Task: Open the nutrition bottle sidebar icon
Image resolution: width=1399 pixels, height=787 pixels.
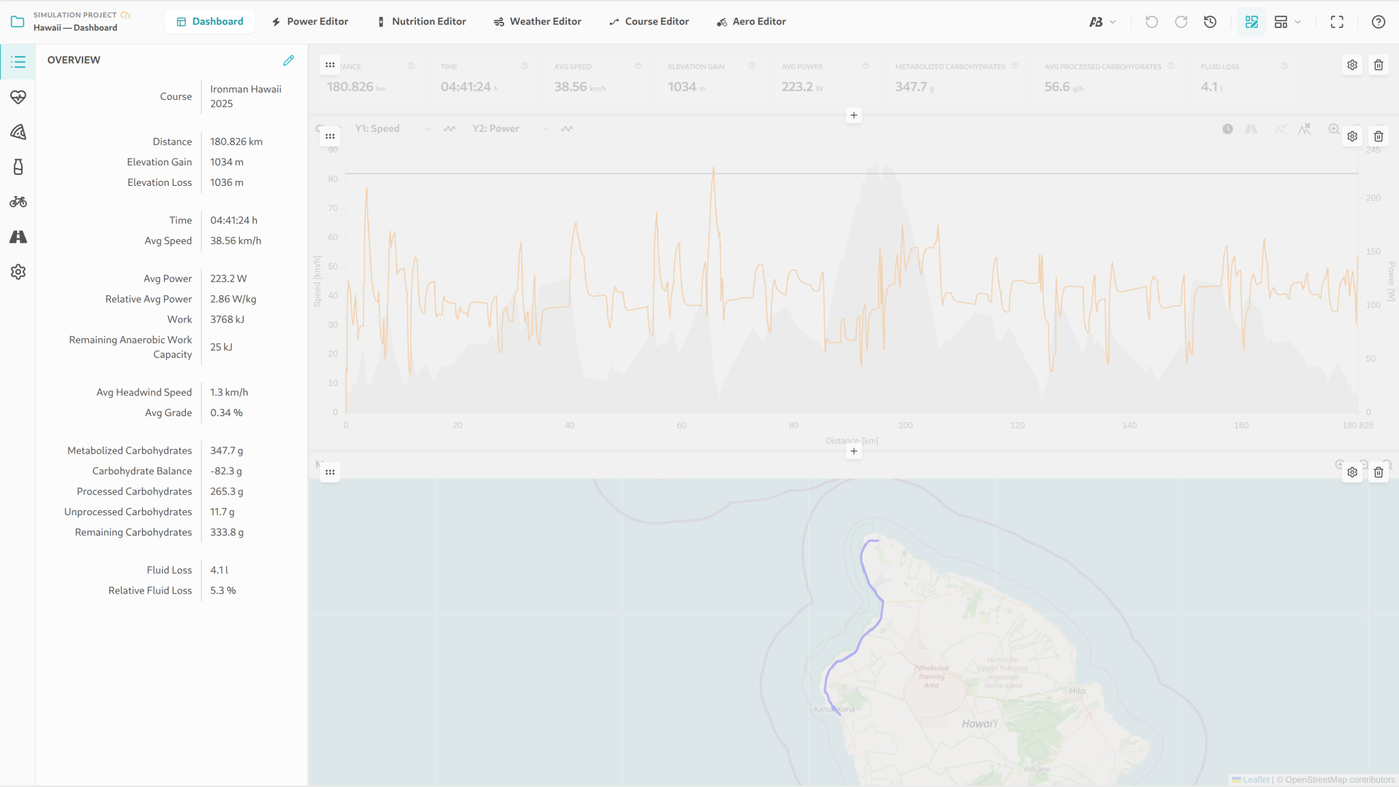Action: 18,167
